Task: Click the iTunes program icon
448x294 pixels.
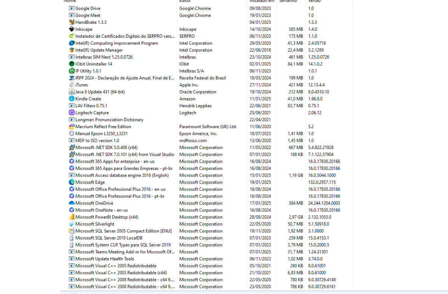Action: point(72,85)
